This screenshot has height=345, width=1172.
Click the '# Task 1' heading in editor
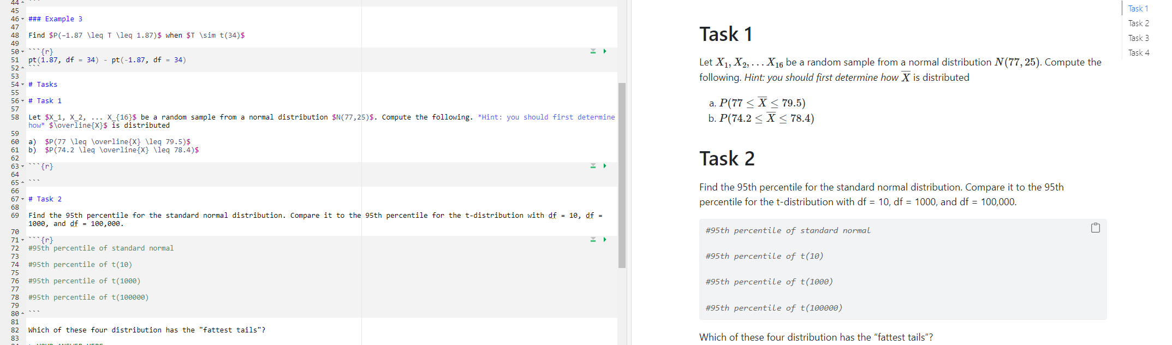pos(45,101)
